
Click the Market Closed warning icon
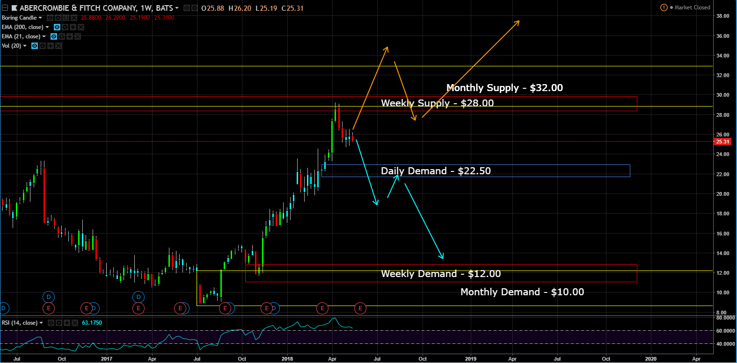pos(664,7)
